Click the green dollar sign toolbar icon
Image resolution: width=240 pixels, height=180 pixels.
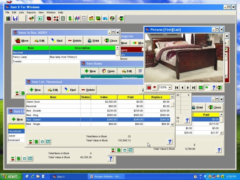70,19
